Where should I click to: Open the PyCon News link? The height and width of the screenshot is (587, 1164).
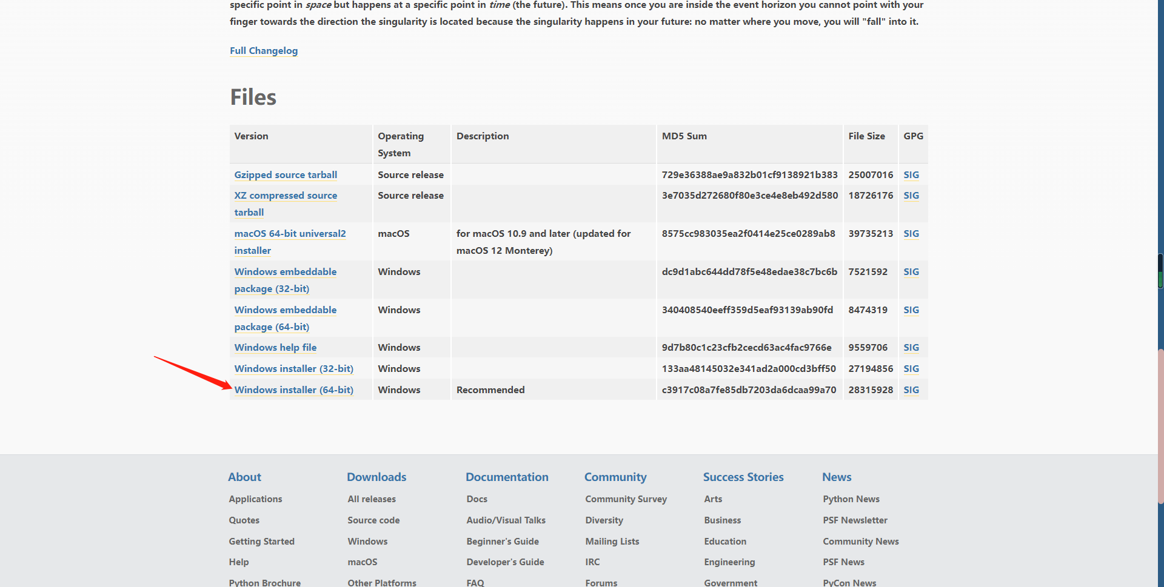click(849, 583)
